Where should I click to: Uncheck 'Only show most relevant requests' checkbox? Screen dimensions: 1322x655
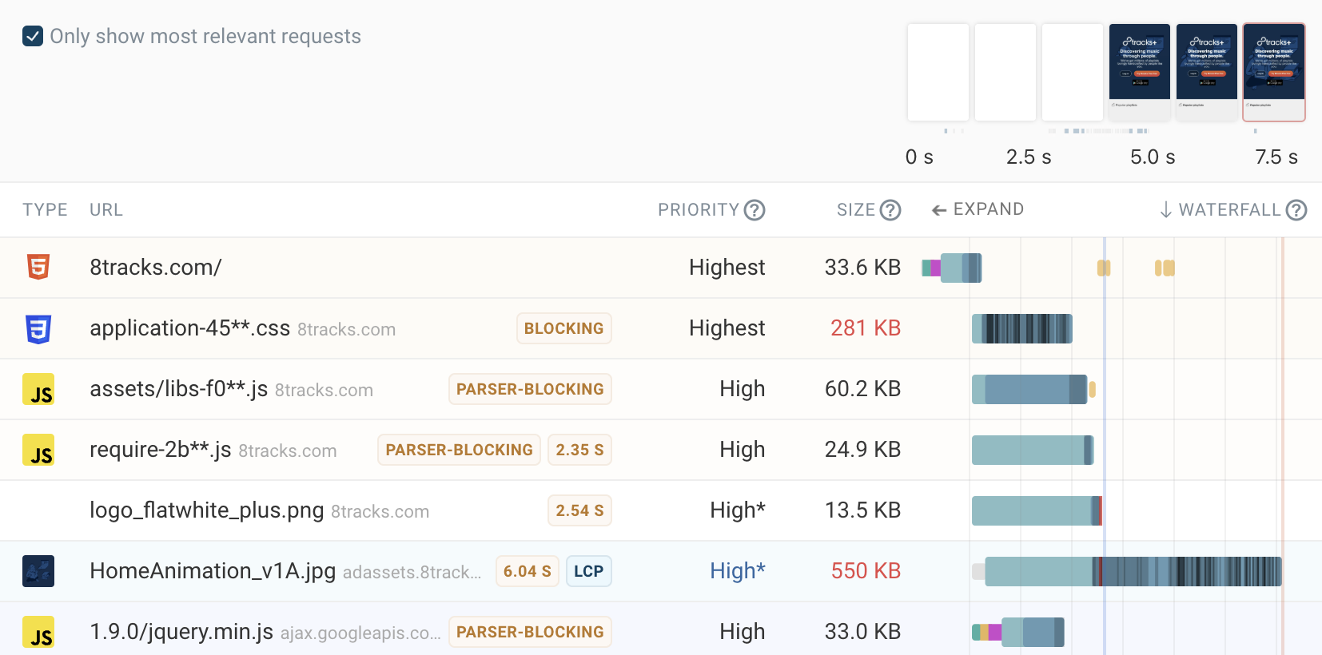click(x=33, y=36)
